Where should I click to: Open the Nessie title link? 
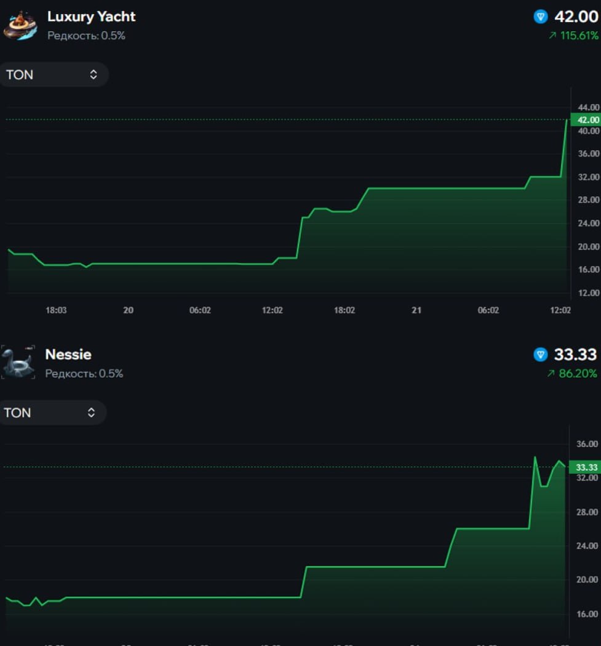[x=68, y=354]
